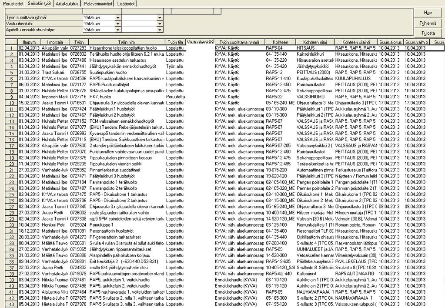This screenshot has width=445, height=308.
Task: Click the Hae search button
Action: tap(428, 13)
